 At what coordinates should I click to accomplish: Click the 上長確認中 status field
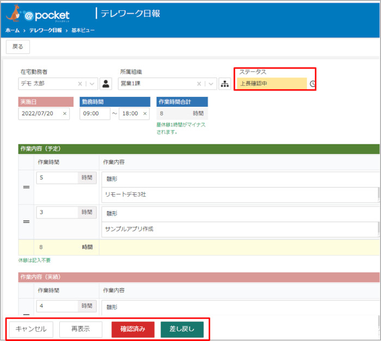pyautogui.click(x=272, y=84)
